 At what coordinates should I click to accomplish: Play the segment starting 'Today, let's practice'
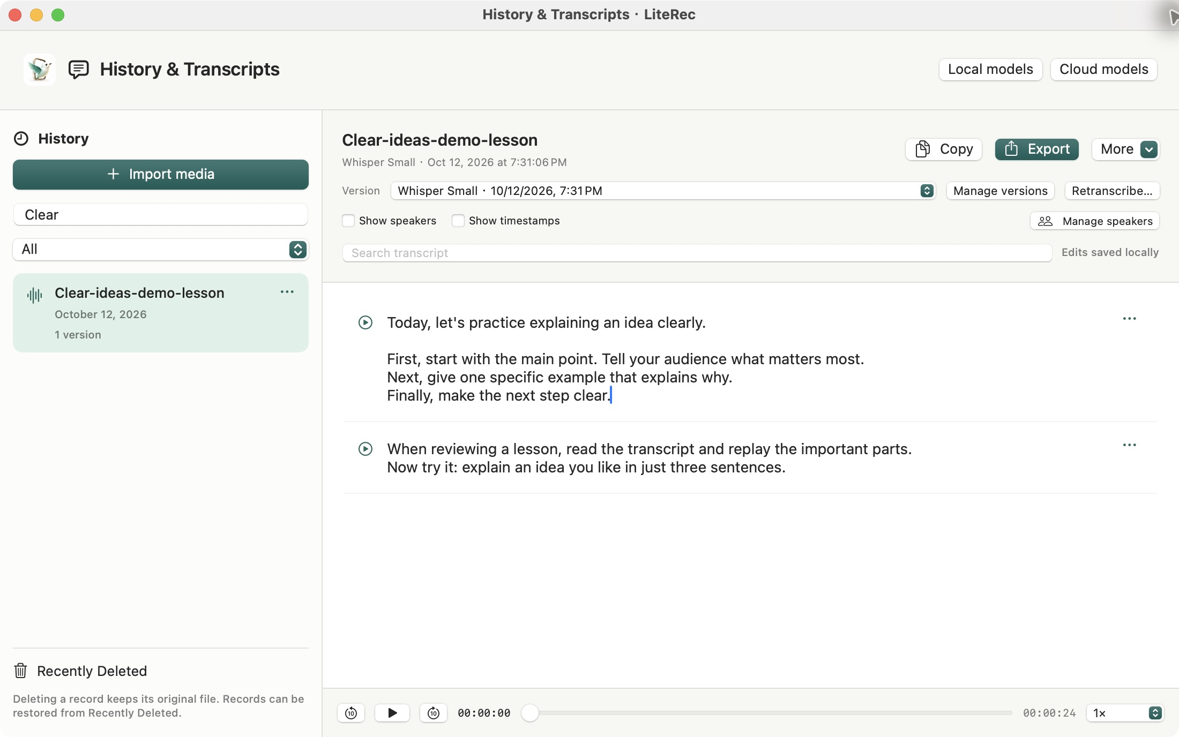coord(365,322)
